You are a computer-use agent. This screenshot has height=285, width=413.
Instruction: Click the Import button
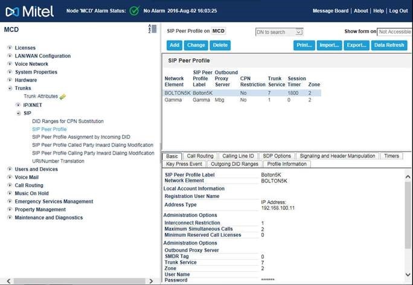point(329,45)
